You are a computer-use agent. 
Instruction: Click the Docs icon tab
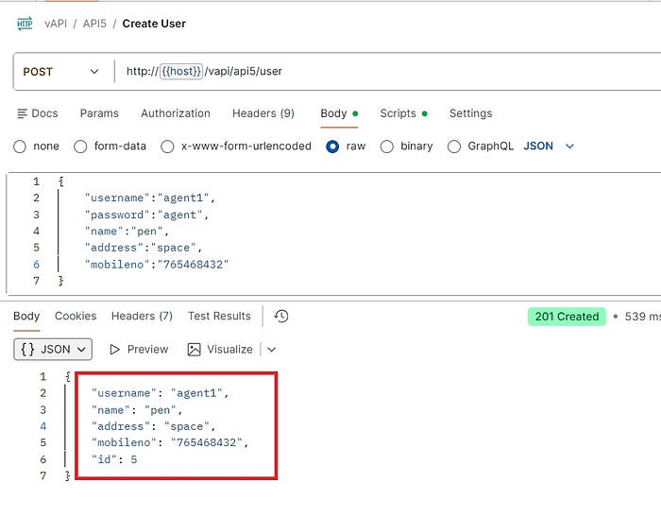(38, 113)
